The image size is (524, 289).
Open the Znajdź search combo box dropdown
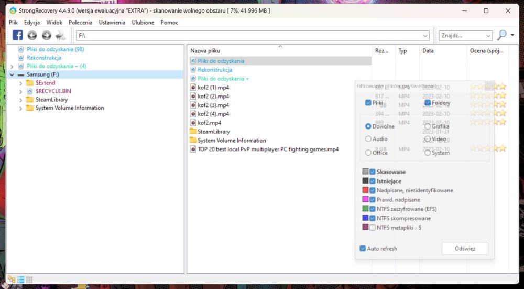point(488,36)
